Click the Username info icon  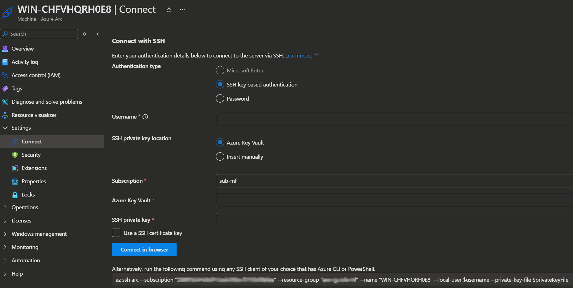click(x=145, y=117)
